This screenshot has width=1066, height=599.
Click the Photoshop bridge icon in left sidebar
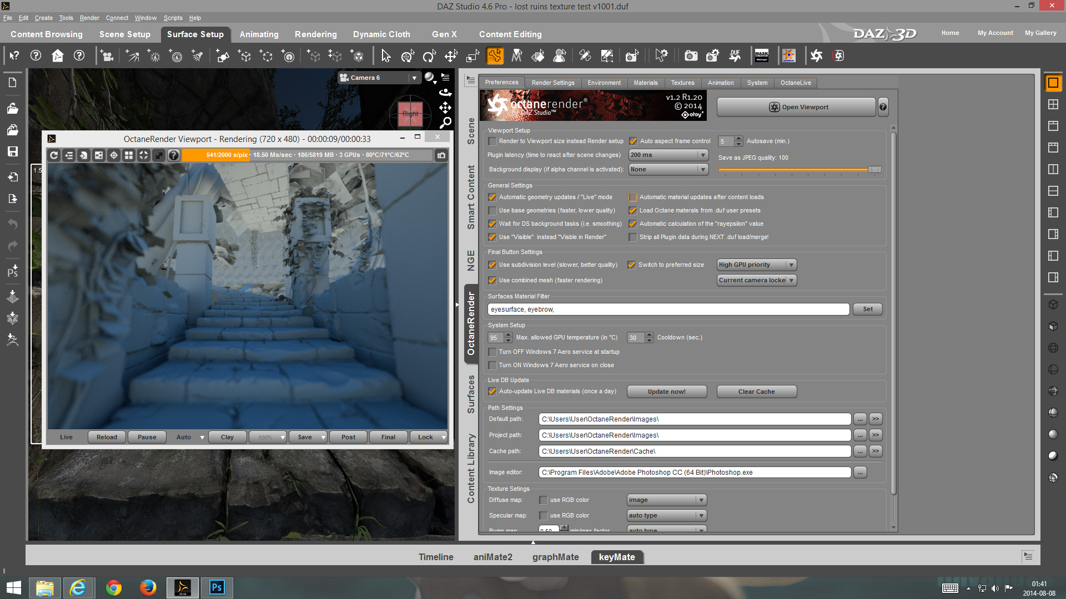pyautogui.click(x=12, y=271)
